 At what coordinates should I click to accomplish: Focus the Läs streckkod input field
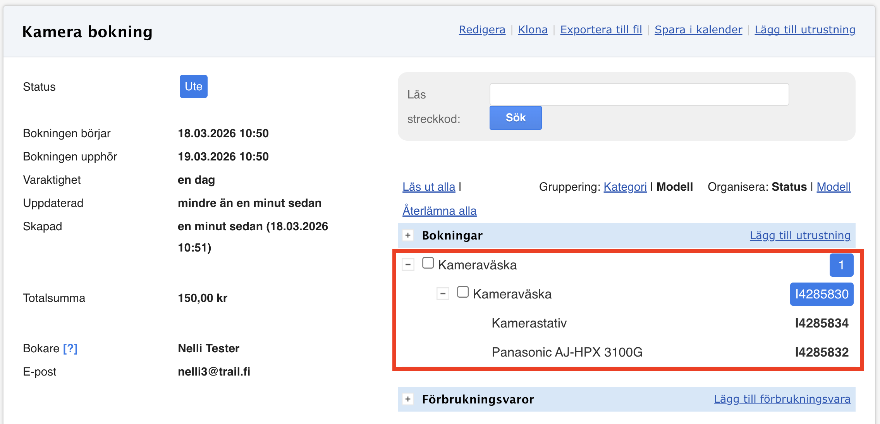pos(639,94)
